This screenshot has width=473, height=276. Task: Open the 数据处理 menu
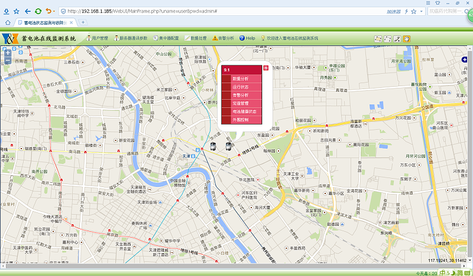coord(196,38)
